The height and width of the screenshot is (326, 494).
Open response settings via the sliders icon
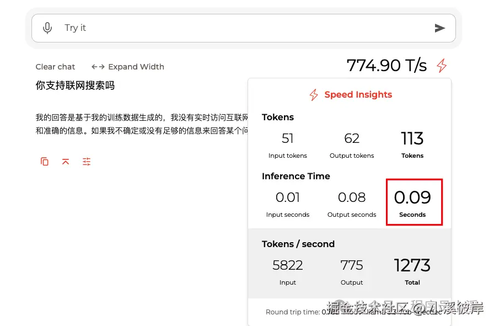pos(87,161)
